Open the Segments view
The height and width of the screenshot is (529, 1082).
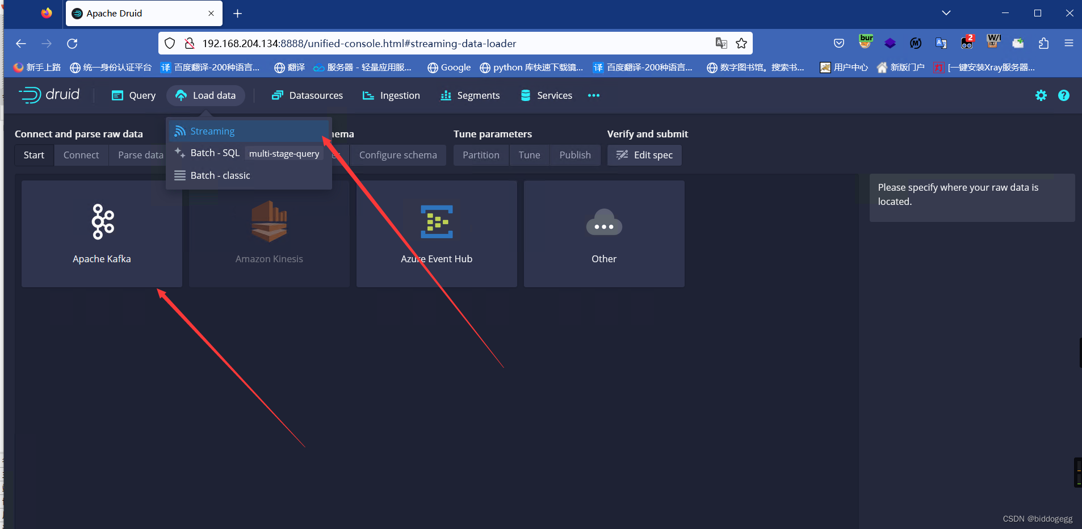tap(470, 95)
